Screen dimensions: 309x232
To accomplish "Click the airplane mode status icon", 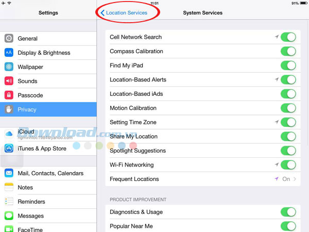I will point(4,3).
